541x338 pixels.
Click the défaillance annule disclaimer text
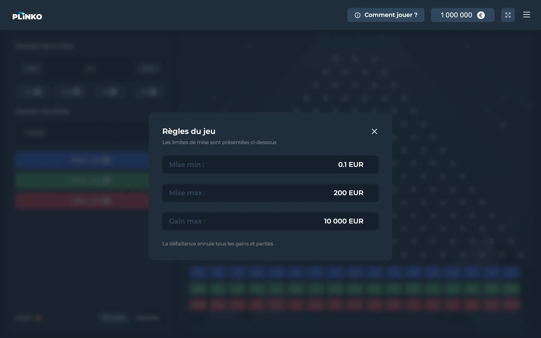217,244
